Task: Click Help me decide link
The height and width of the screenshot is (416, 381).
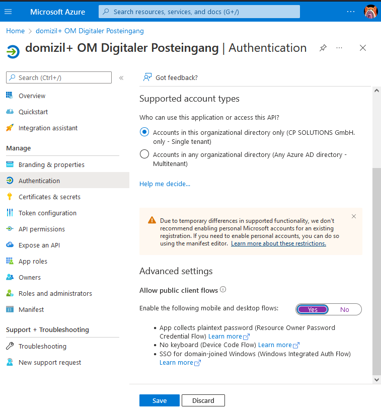Action: [x=165, y=184]
